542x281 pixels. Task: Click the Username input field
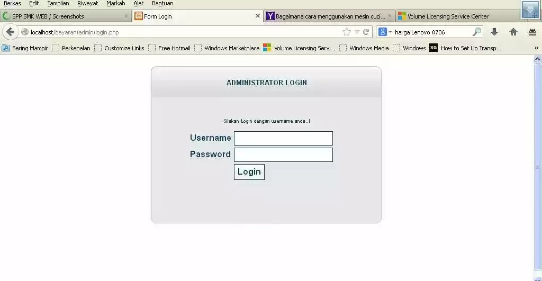tap(284, 138)
